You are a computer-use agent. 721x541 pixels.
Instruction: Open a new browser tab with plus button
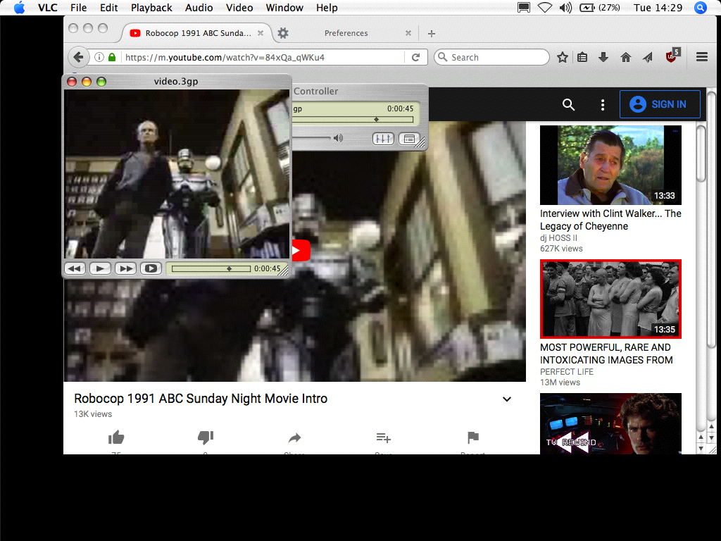click(x=432, y=34)
